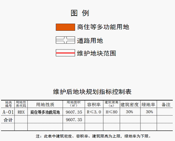Click the 合计 total row label
This screenshot has height=141, width=175.
(8, 120)
